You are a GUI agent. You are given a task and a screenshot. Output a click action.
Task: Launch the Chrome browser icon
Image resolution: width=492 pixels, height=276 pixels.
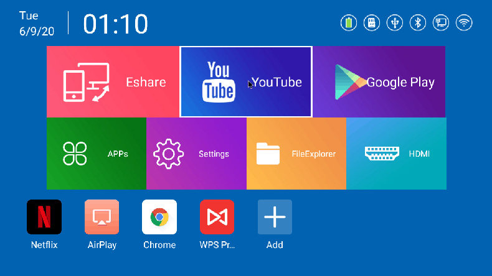159,217
